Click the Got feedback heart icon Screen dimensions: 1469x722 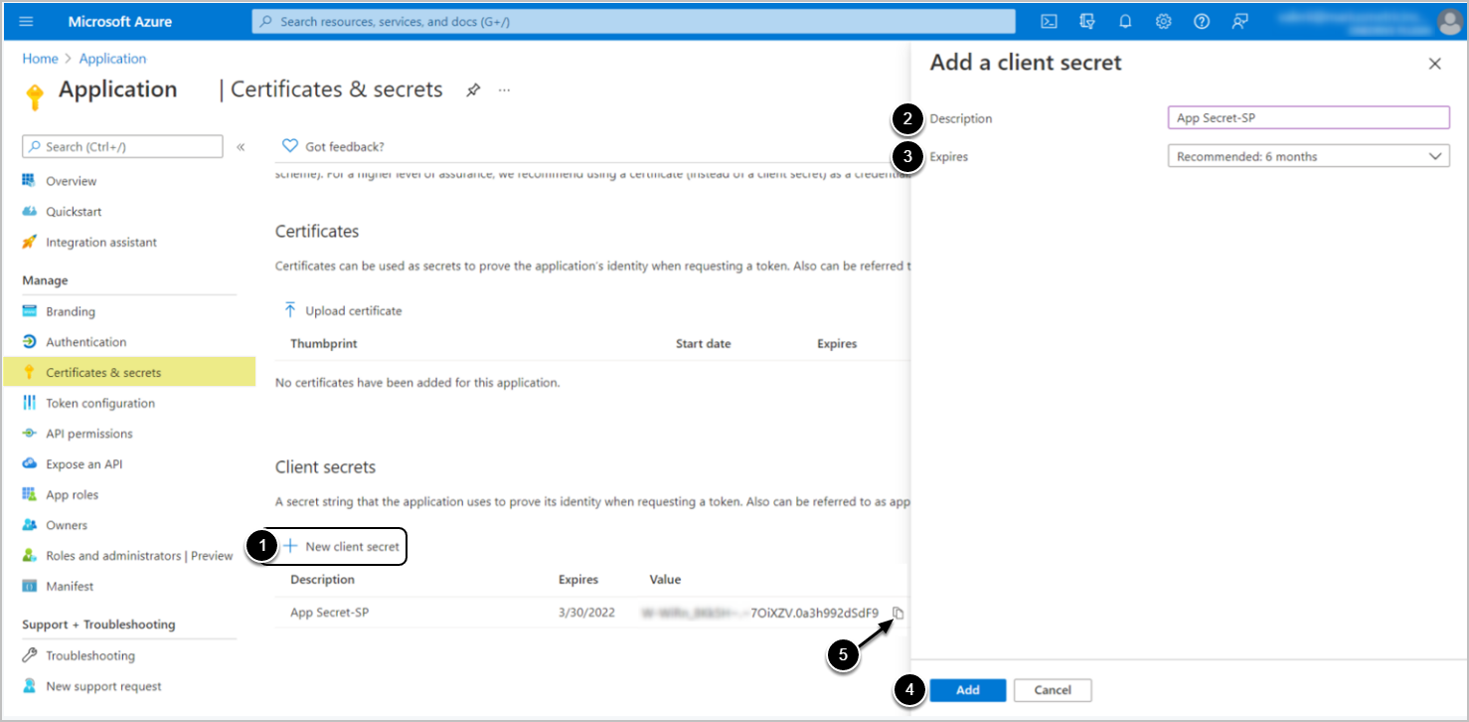pos(290,146)
